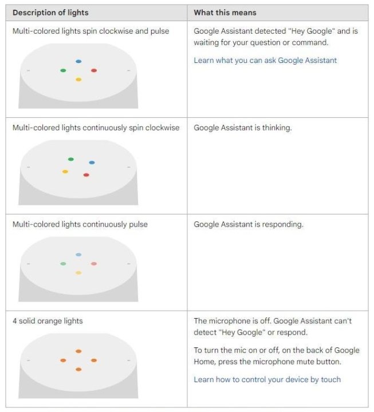This screenshot has height=412, width=374.
Task: Click "Learn what you can ask Google Assistant" link
Action: (265, 60)
